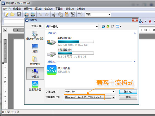Click the file name input field
Image resolution: width=155 pixels, height=116 pixels.
click(x=90, y=92)
